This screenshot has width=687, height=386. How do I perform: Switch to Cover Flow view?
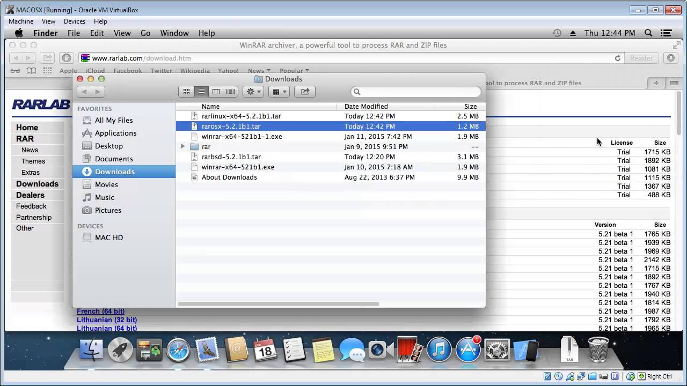(x=230, y=91)
